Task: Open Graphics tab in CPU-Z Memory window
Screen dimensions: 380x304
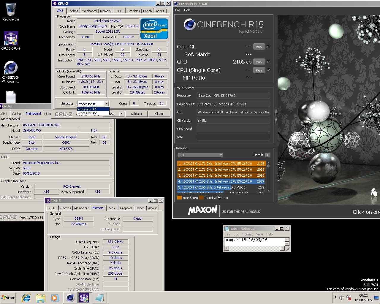Action: [126, 208]
